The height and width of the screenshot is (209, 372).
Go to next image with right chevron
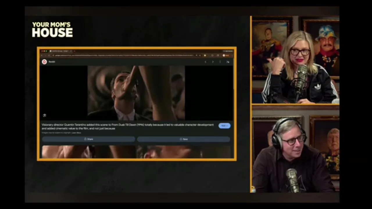(x=213, y=62)
